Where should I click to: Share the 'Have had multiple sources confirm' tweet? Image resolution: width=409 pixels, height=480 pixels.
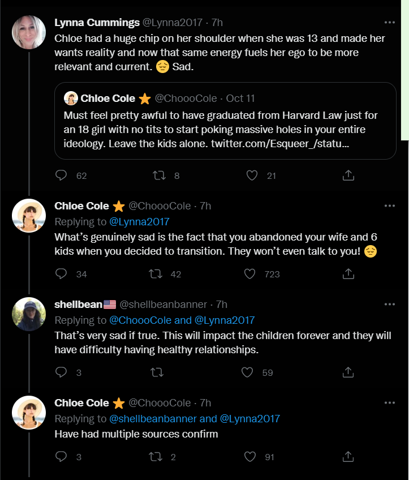pos(348,456)
